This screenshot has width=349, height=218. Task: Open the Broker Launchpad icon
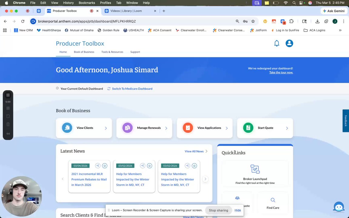(x=255, y=169)
